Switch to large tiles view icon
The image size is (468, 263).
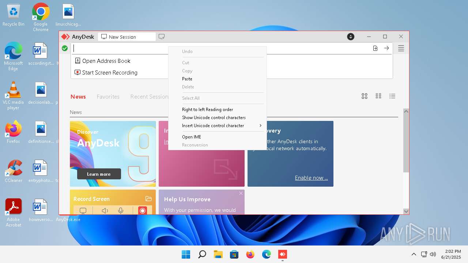pyautogui.click(x=365, y=96)
